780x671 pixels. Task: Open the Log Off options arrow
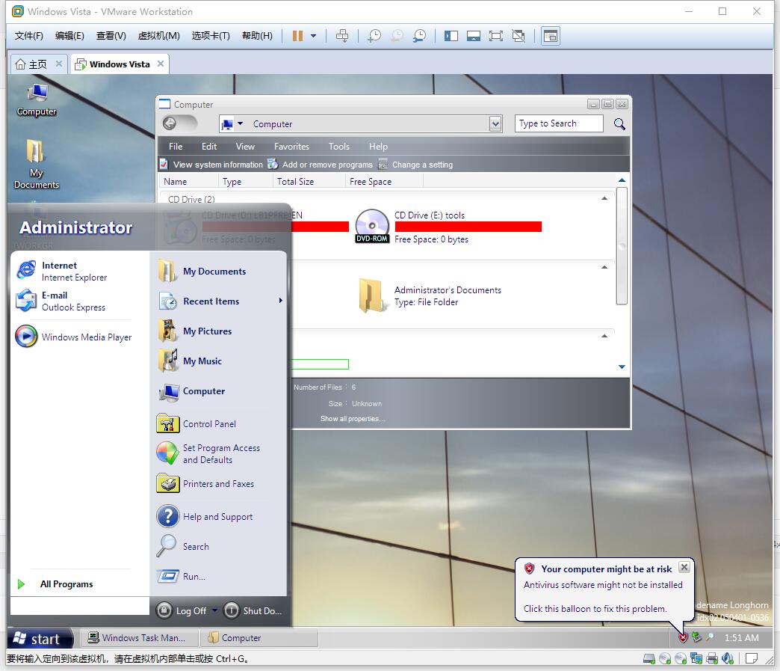click(x=215, y=610)
